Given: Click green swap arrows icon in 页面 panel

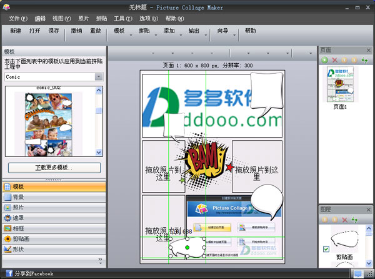Looking at the screenshot, I should [364, 60].
